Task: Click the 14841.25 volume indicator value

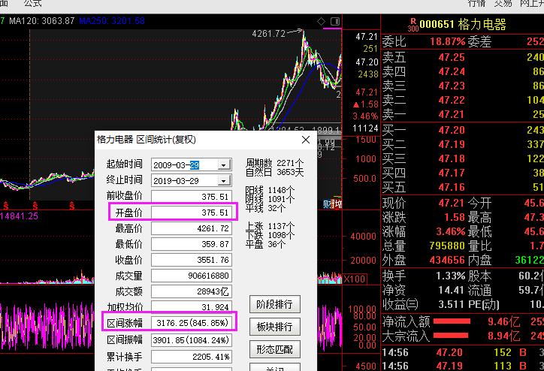Action: (19, 216)
